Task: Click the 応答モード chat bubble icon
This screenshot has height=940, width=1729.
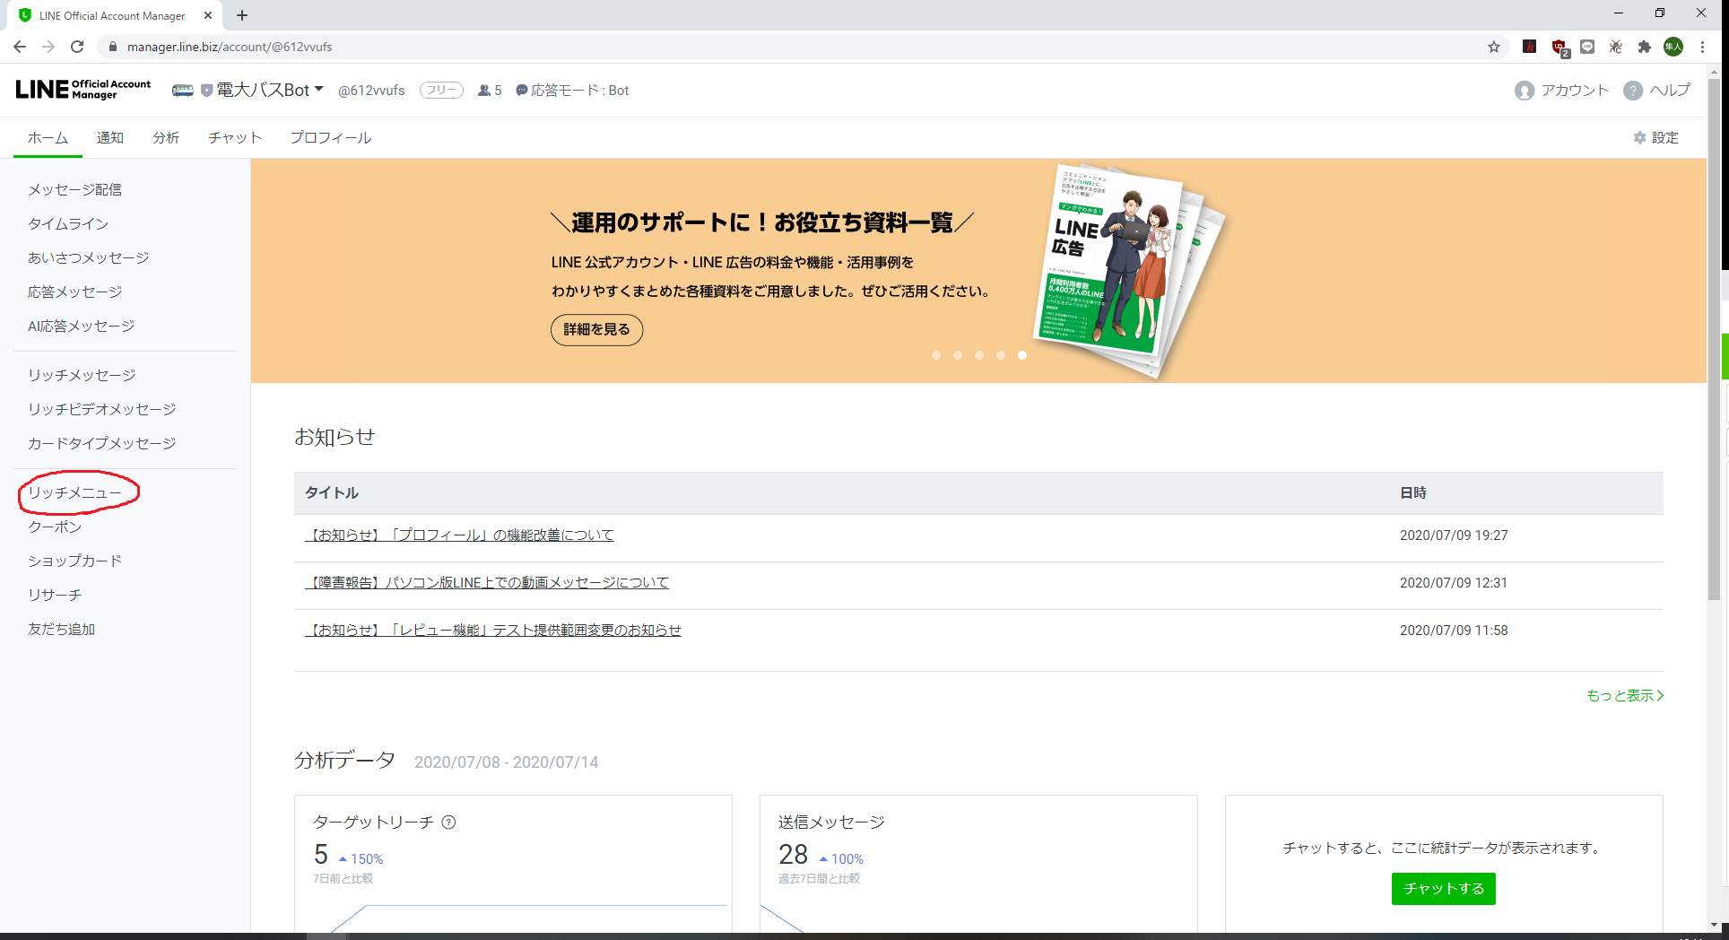Action: click(x=521, y=90)
